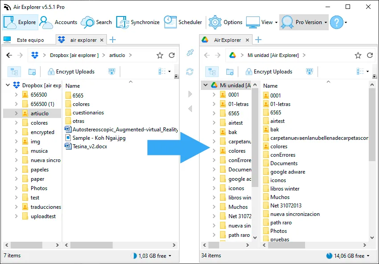The image size is (379, 264).
Task: Toggle Encrypt Uploads in the Google Drive pane
Action: (x=269, y=72)
